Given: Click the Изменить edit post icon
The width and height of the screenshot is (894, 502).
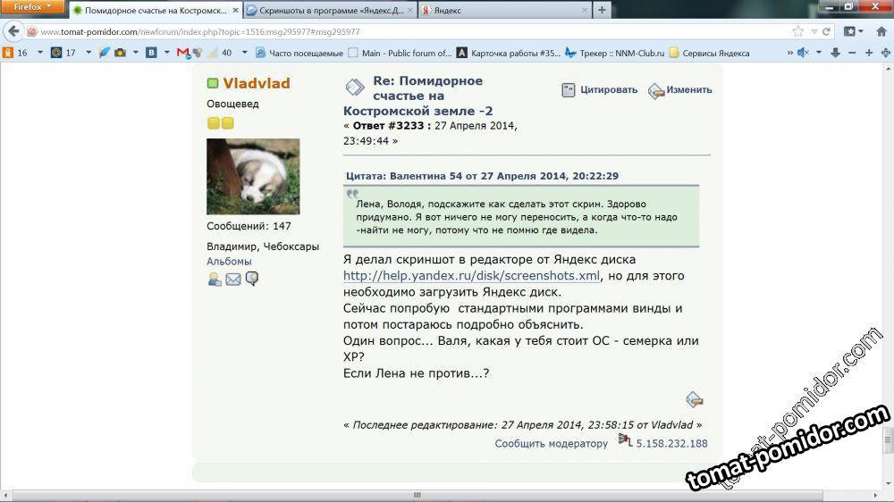Looking at the screenshot, I should coord(656,90).
